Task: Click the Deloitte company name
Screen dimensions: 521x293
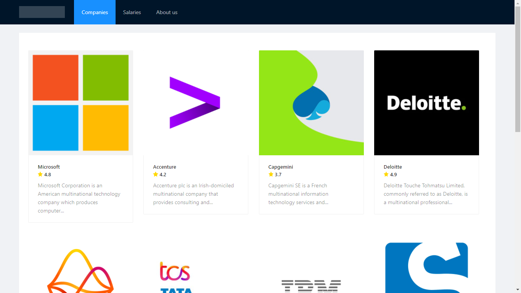Action: (393, 167)
